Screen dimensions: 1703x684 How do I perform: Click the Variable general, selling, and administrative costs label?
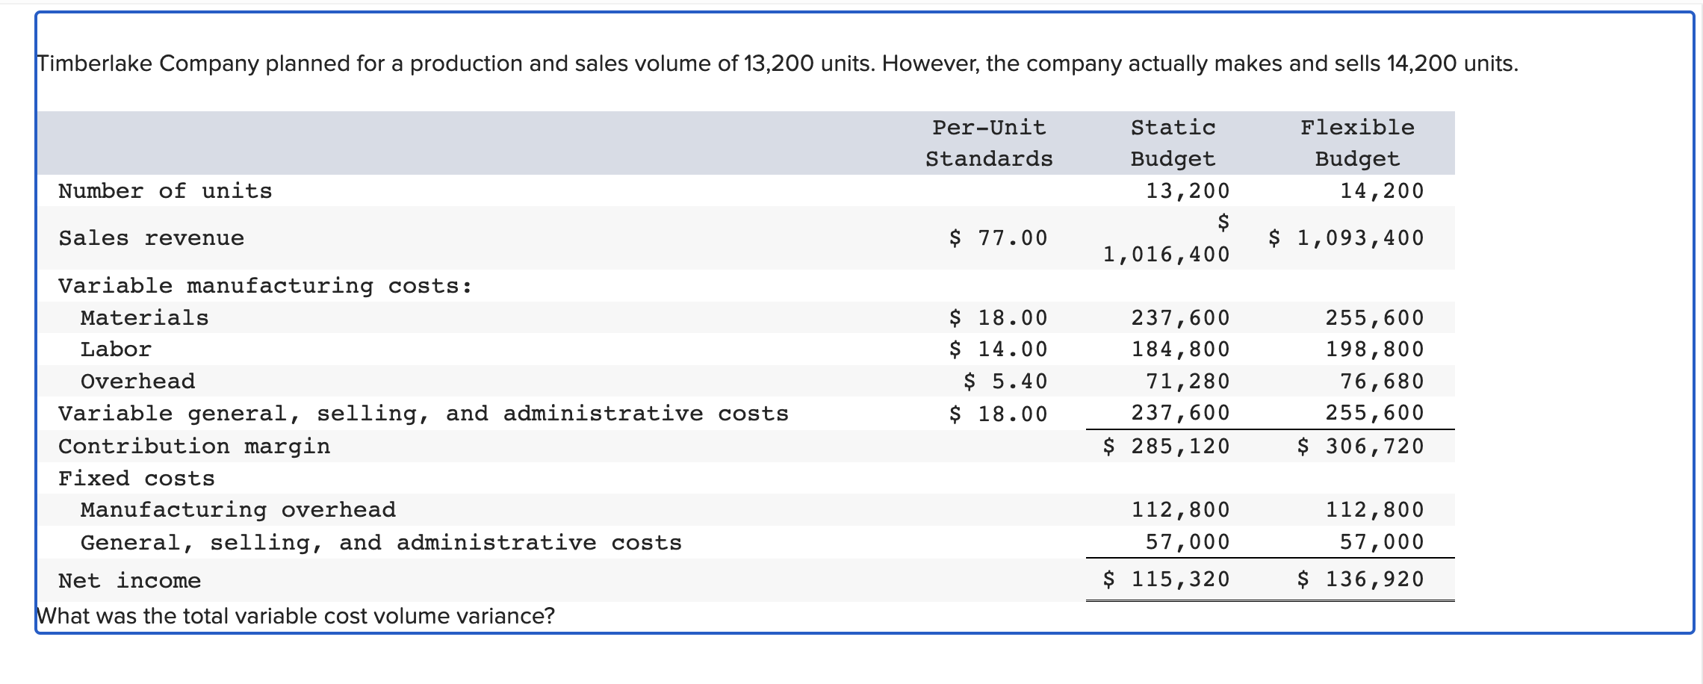(x=424, y=414)
